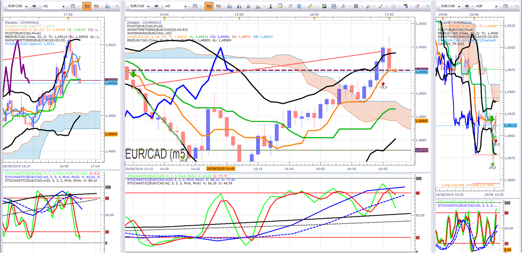Click the zoom magnifier icon in the m1 toolbar
522x253 pixels.
(x=107, y=6)
